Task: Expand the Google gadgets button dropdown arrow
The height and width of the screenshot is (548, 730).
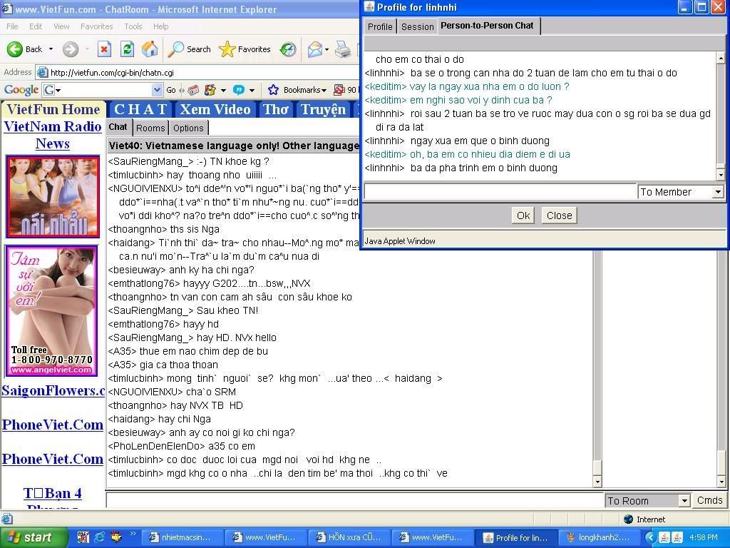Action: coord(223,90)
